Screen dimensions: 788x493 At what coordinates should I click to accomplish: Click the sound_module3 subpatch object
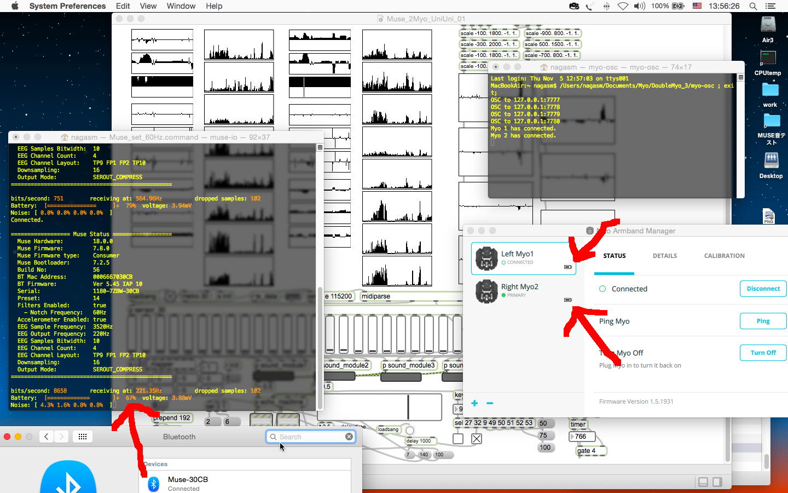pyautogui.click(x=409, y=365)
